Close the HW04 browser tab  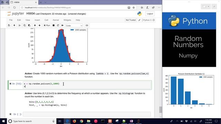point(36,2)
